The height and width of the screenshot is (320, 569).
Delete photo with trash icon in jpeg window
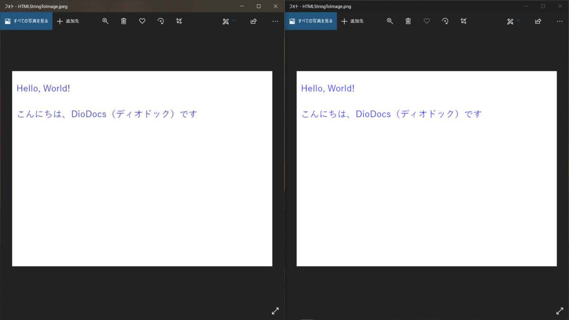click(124, 21)
